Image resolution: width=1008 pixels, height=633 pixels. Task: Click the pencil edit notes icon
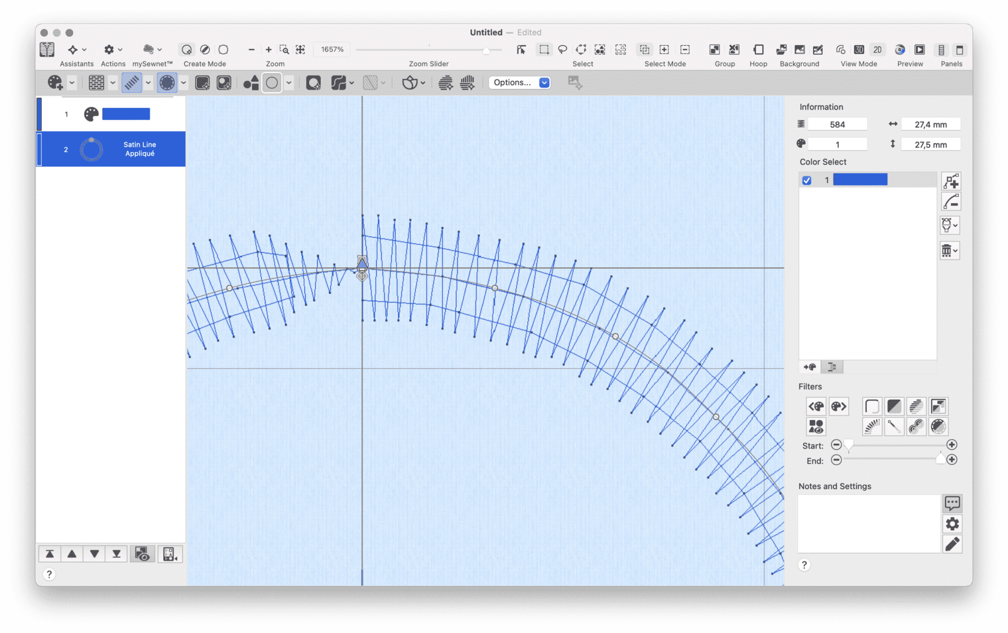click(952, 544)
